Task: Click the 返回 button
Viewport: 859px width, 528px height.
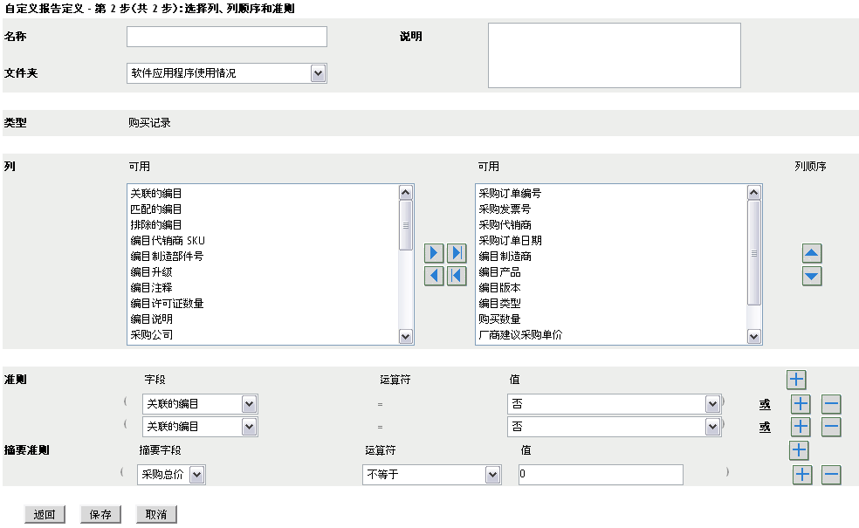Action: pyautogui.click(x=45, y=514)
